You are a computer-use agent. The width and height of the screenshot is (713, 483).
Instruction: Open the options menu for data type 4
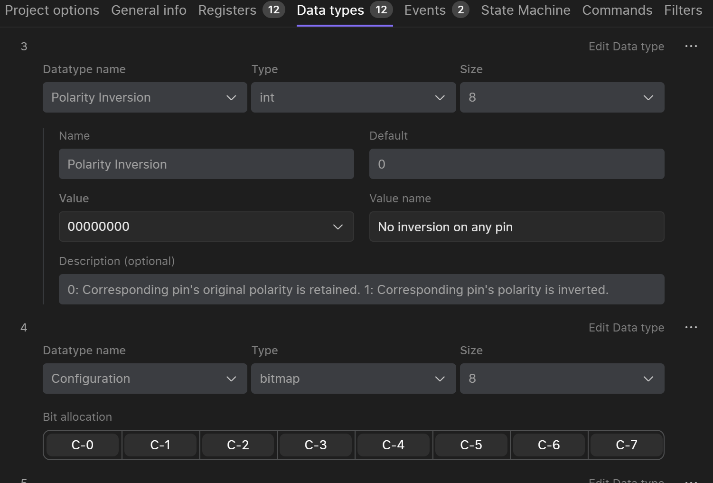(x=691, y=327)
